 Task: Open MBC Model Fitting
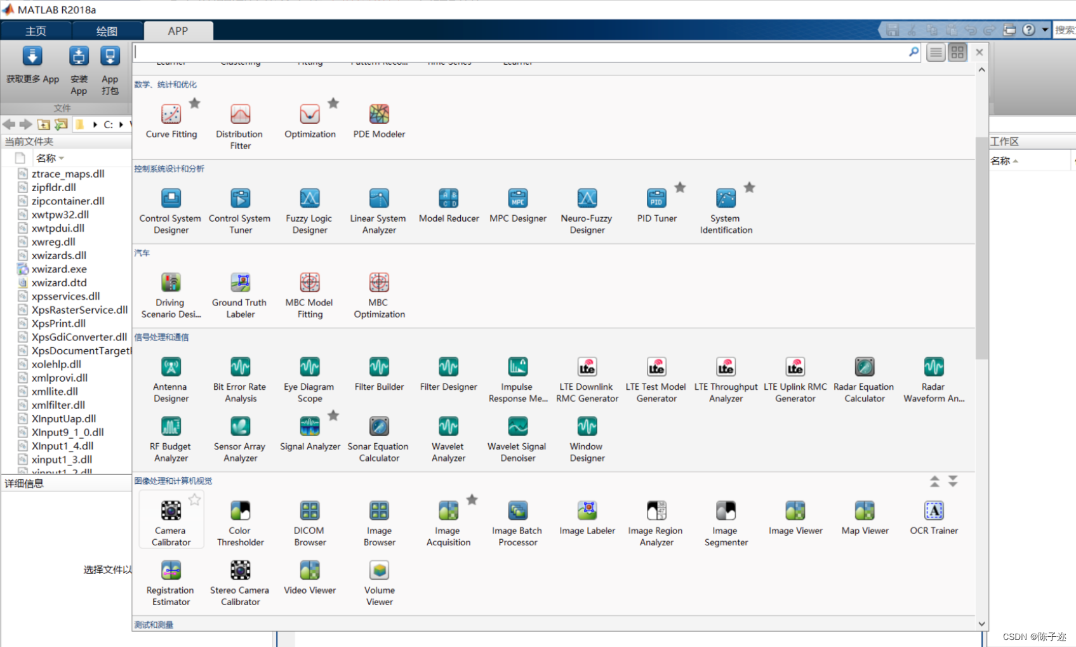coord(310,295)
